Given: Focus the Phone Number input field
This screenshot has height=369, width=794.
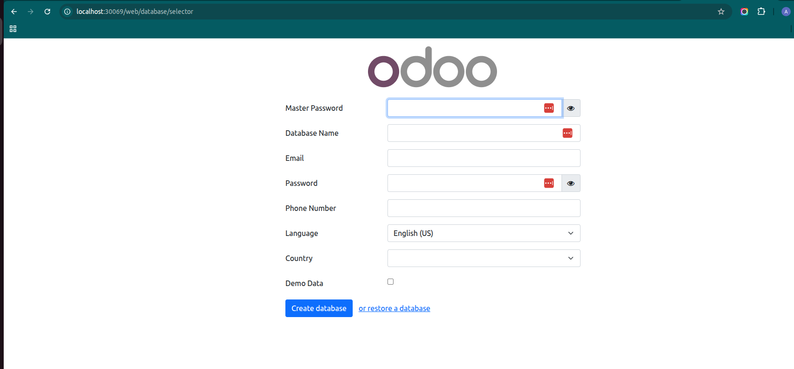Looking at the screenshot, I should pyautogui.click(x=484, y=208).
